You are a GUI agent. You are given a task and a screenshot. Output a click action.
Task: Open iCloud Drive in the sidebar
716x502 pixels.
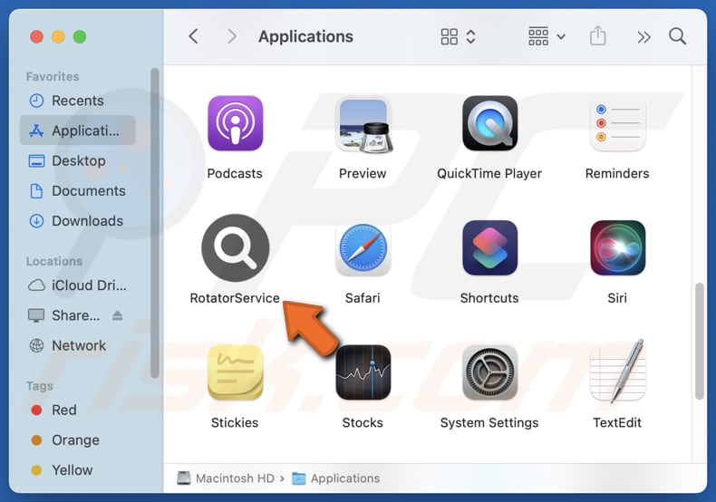coord(78,285)
